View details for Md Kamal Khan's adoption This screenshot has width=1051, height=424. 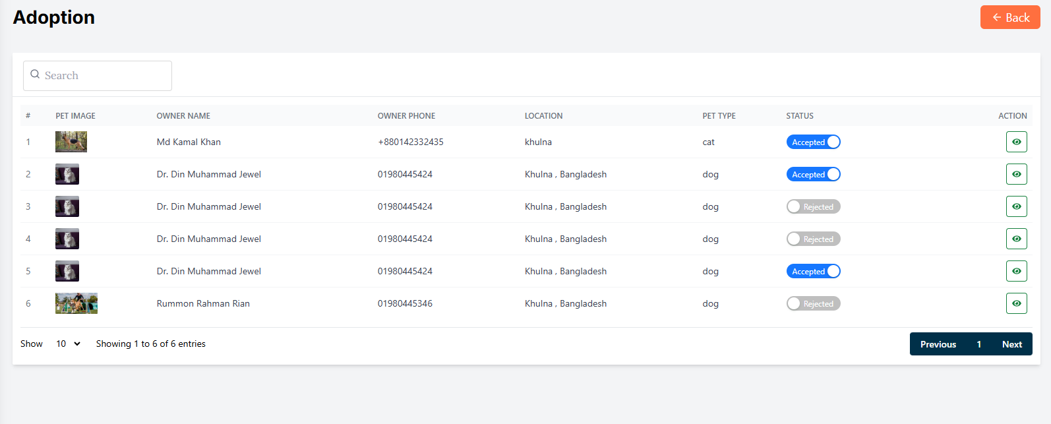tap(1016, 142)
